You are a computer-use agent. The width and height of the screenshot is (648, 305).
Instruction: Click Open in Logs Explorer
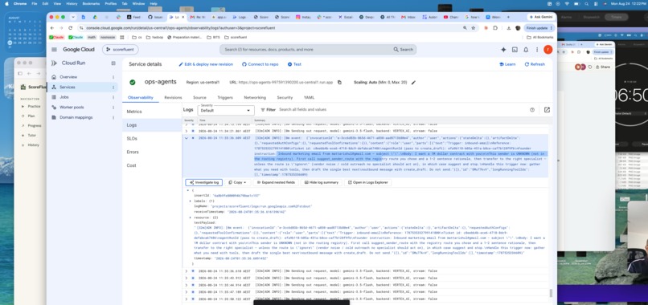367,182
